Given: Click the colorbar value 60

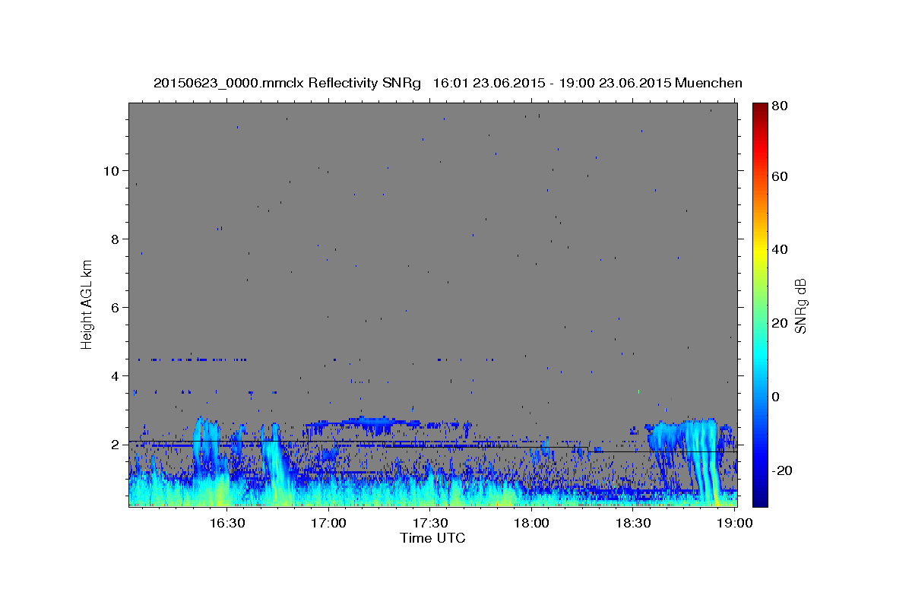Looking at the screenshot, I should pos(780,176).
